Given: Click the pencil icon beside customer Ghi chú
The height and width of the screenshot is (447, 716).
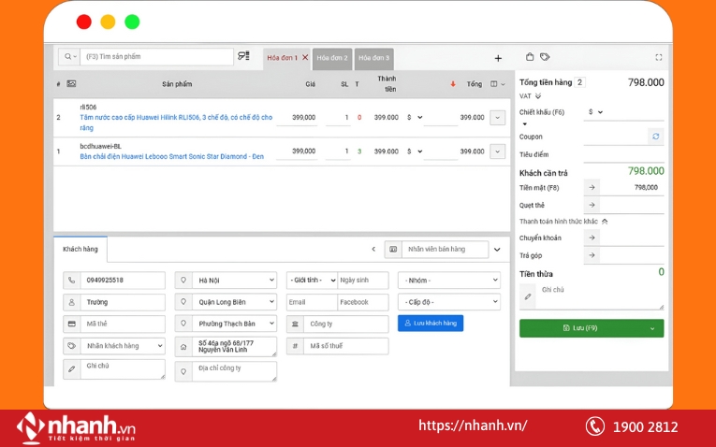Looking at the screenshot, I should click(x=72, y=369).
